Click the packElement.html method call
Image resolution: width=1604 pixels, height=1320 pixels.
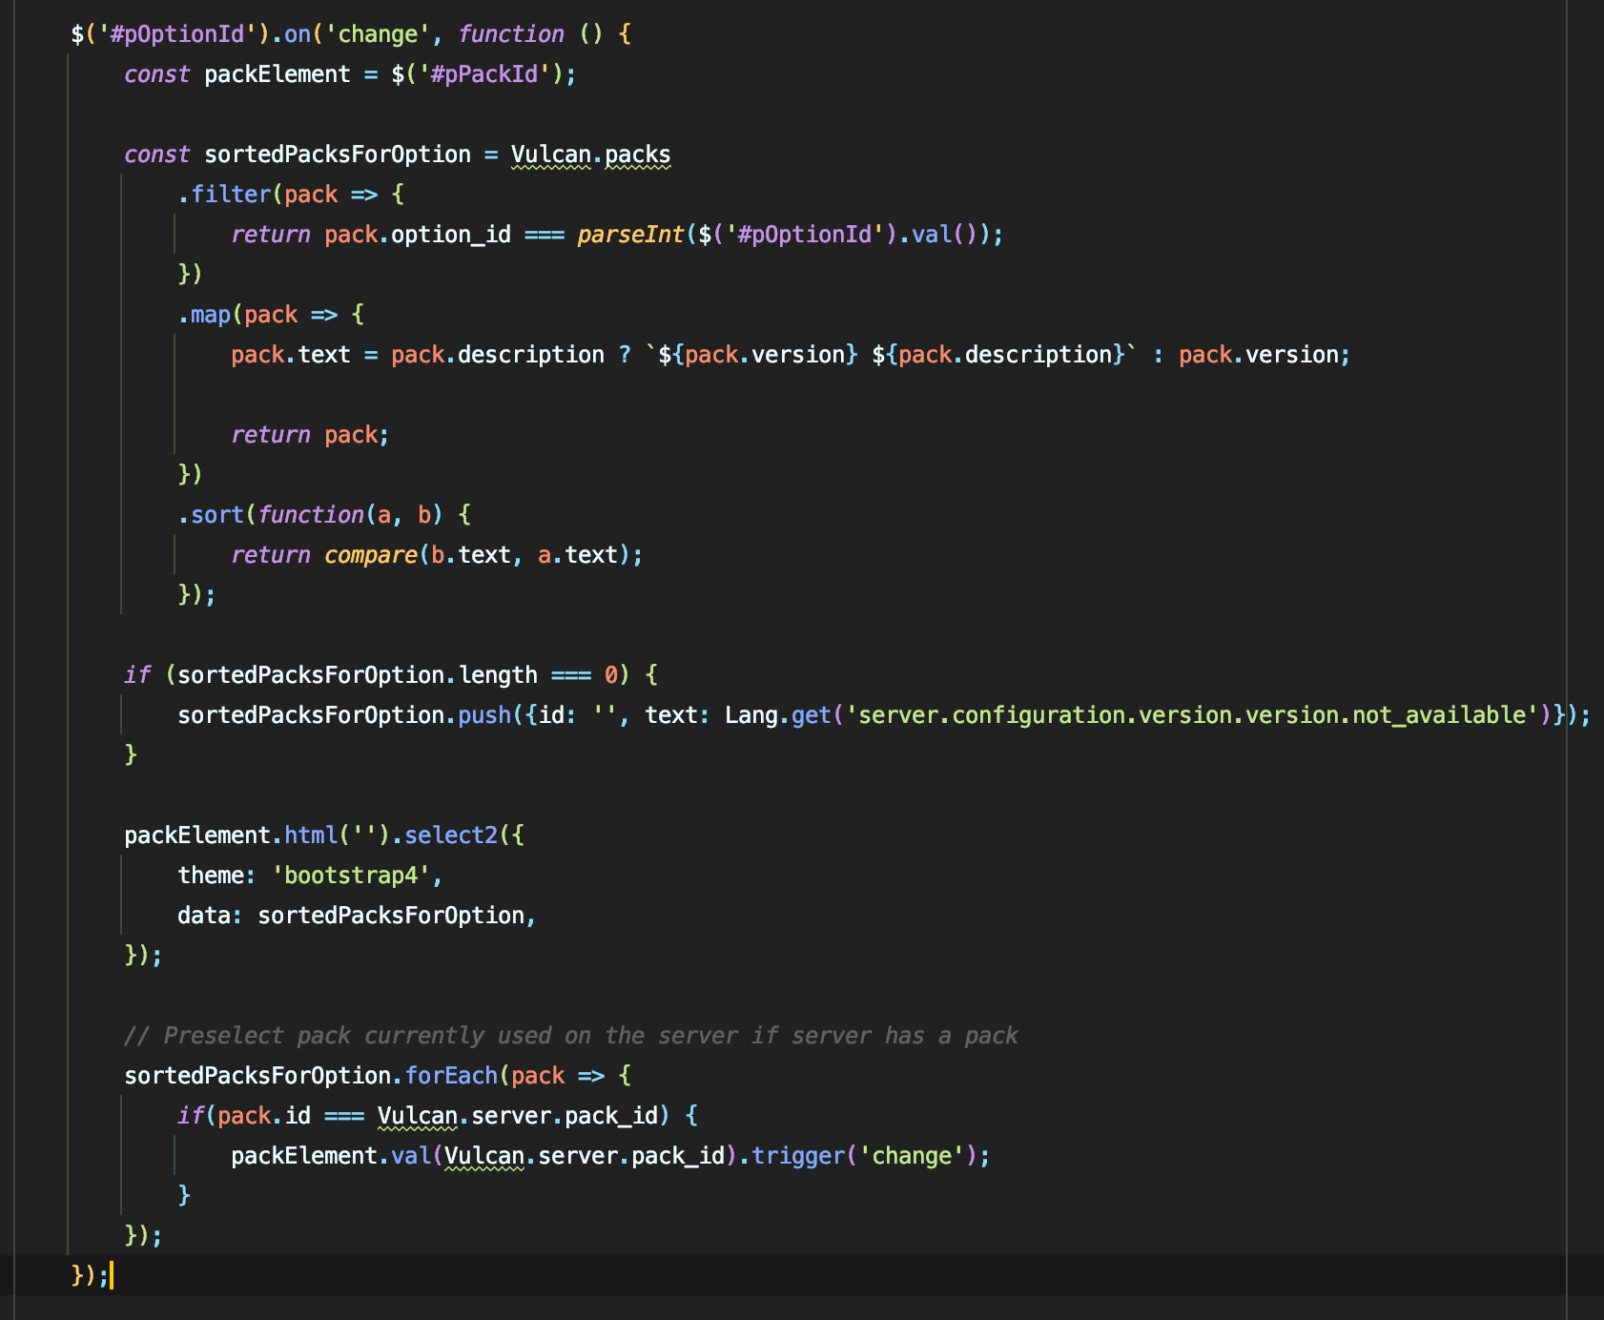(310, 835)
